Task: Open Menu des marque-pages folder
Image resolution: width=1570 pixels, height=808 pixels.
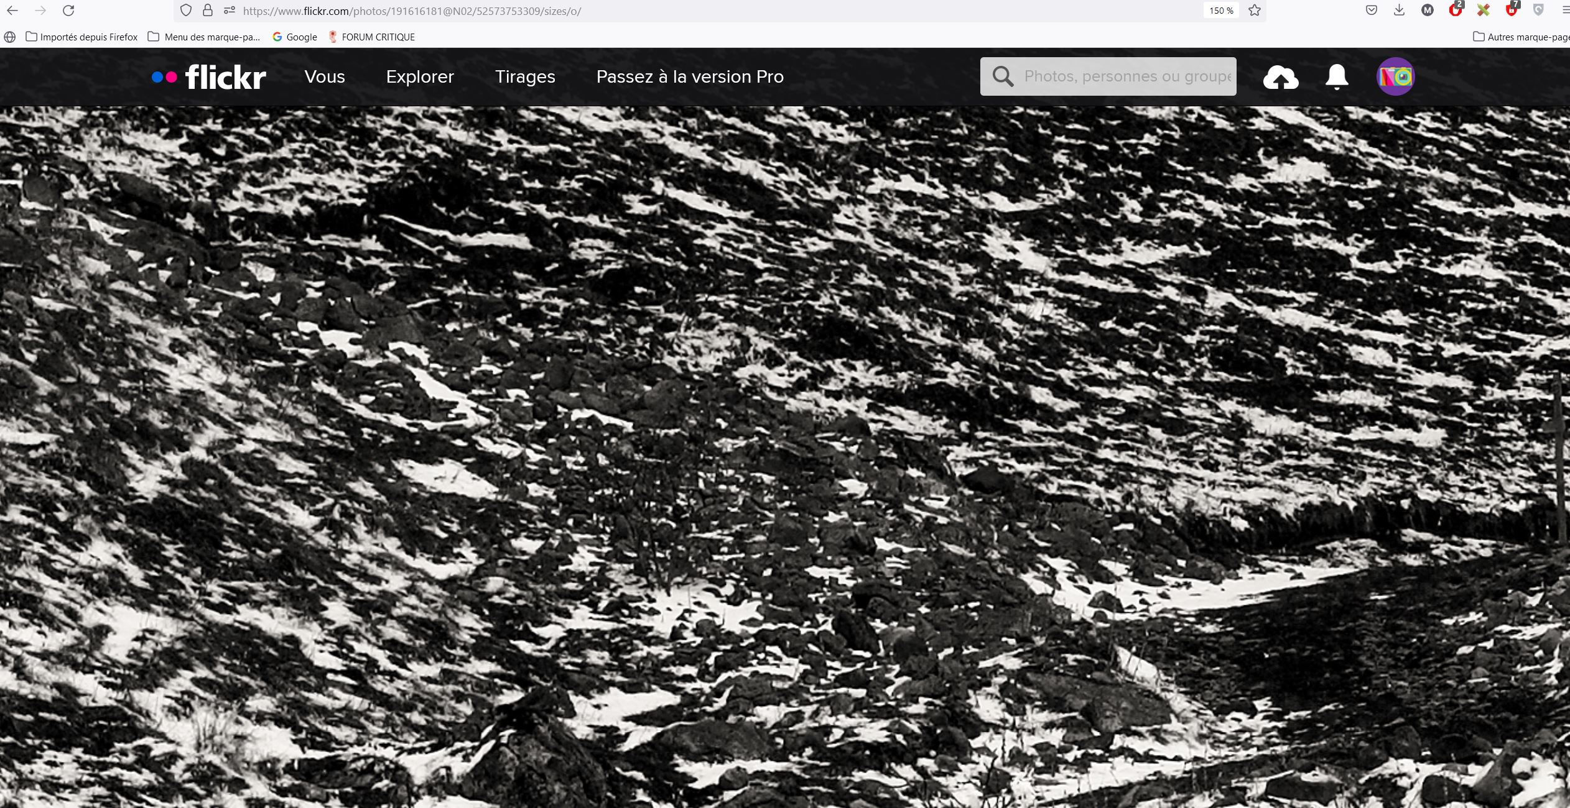Action: pyautogui.click(x=204, y=37)
